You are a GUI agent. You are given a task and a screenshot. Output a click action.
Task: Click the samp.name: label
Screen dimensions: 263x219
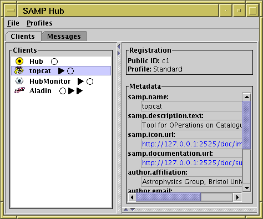(148, 97)
